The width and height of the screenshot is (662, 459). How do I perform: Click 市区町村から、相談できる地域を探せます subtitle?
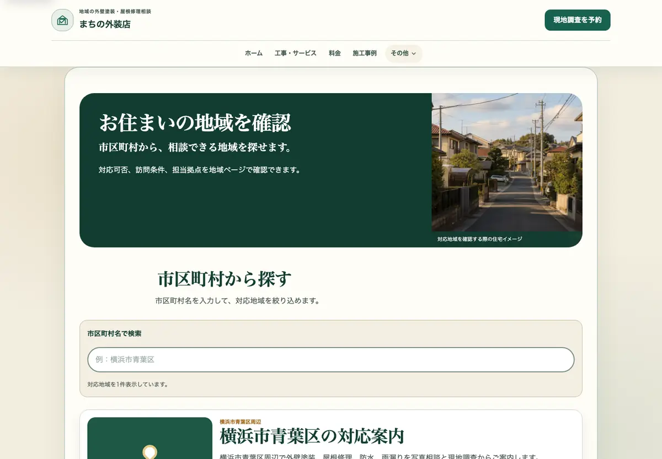coord(195,148)
